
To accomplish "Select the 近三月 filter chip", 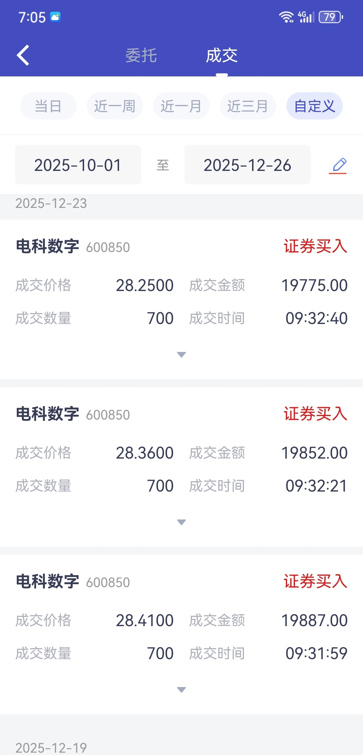I will point(248,106).
